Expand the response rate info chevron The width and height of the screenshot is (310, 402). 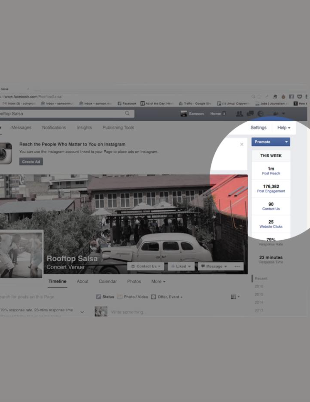[82, 312]
